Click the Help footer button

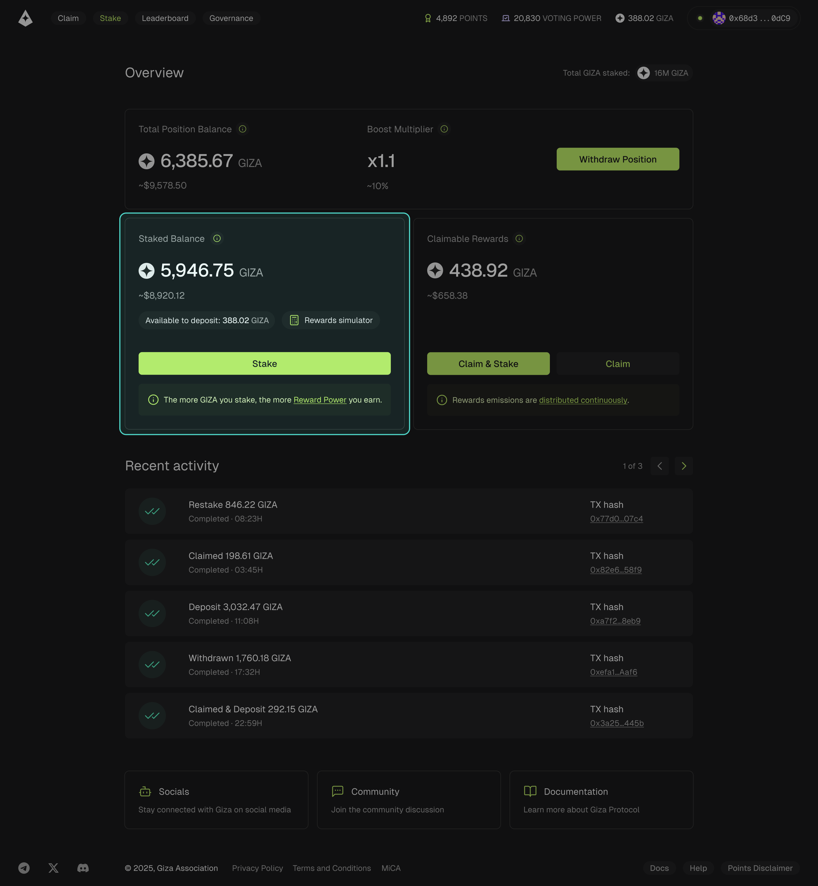[698, 868]
